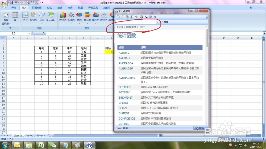Viewport: 266px width, 149px height.
Task: Switch to the 页面布局 ribbon tab
Action: click(37, 8)
